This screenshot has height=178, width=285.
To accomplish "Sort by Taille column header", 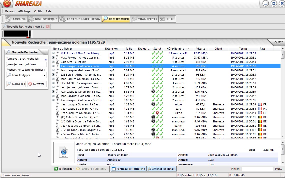I will pyautogui.click(x=129, y=49).
